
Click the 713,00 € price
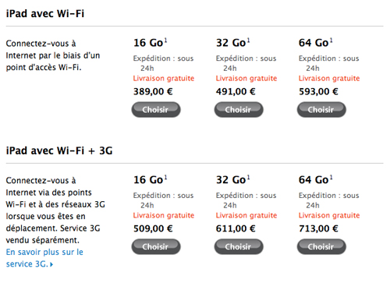(x=318, y=228)
